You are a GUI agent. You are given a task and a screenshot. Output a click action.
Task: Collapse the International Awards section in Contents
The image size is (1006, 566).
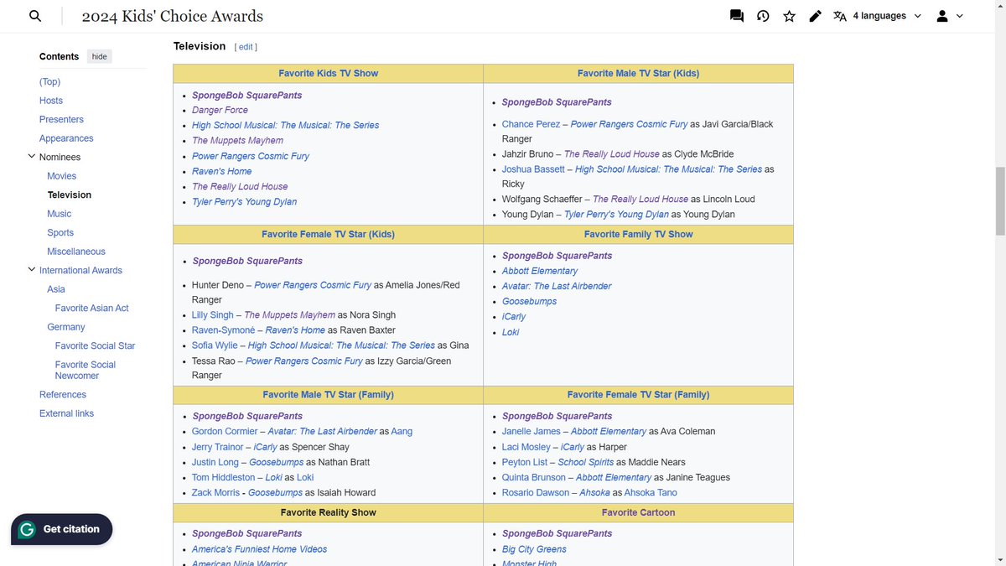point(32,269)
